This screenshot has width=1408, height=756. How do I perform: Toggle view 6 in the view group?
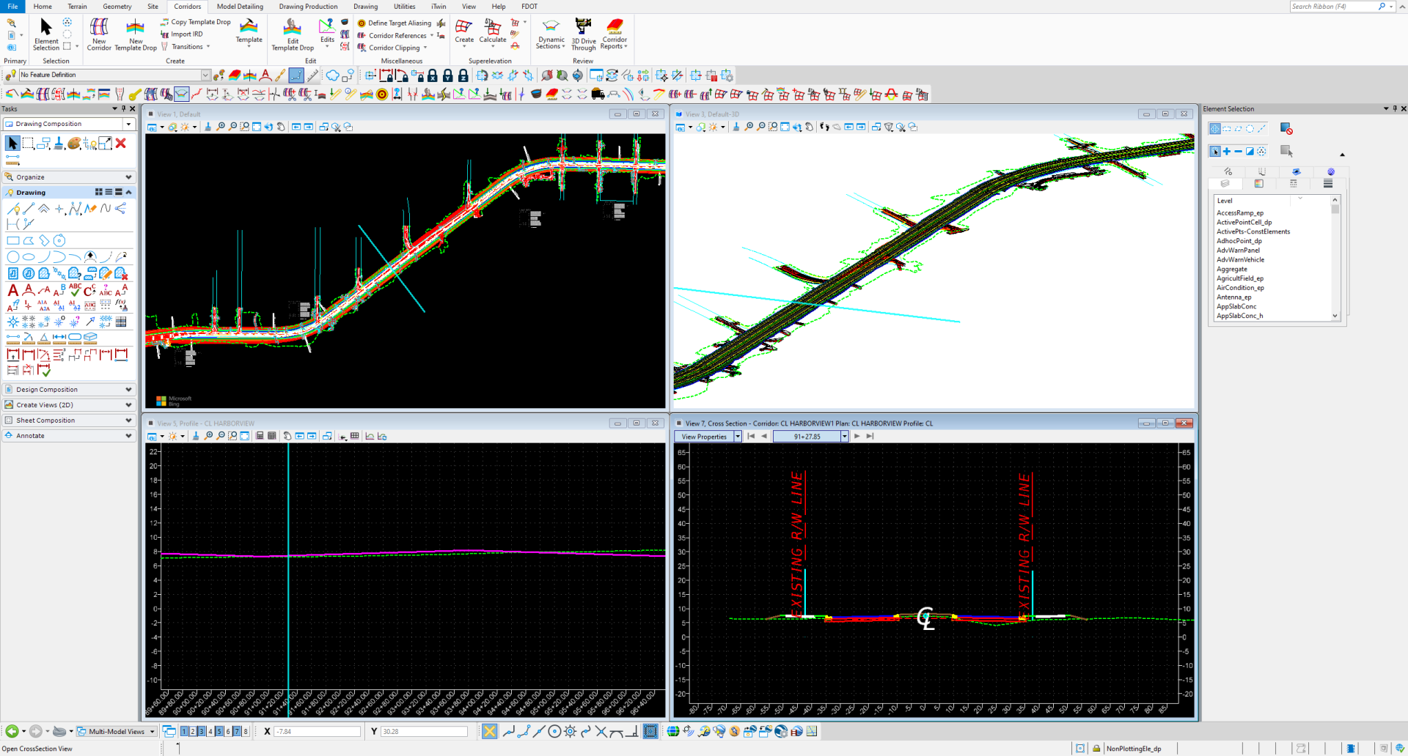[x=228, y=731]
